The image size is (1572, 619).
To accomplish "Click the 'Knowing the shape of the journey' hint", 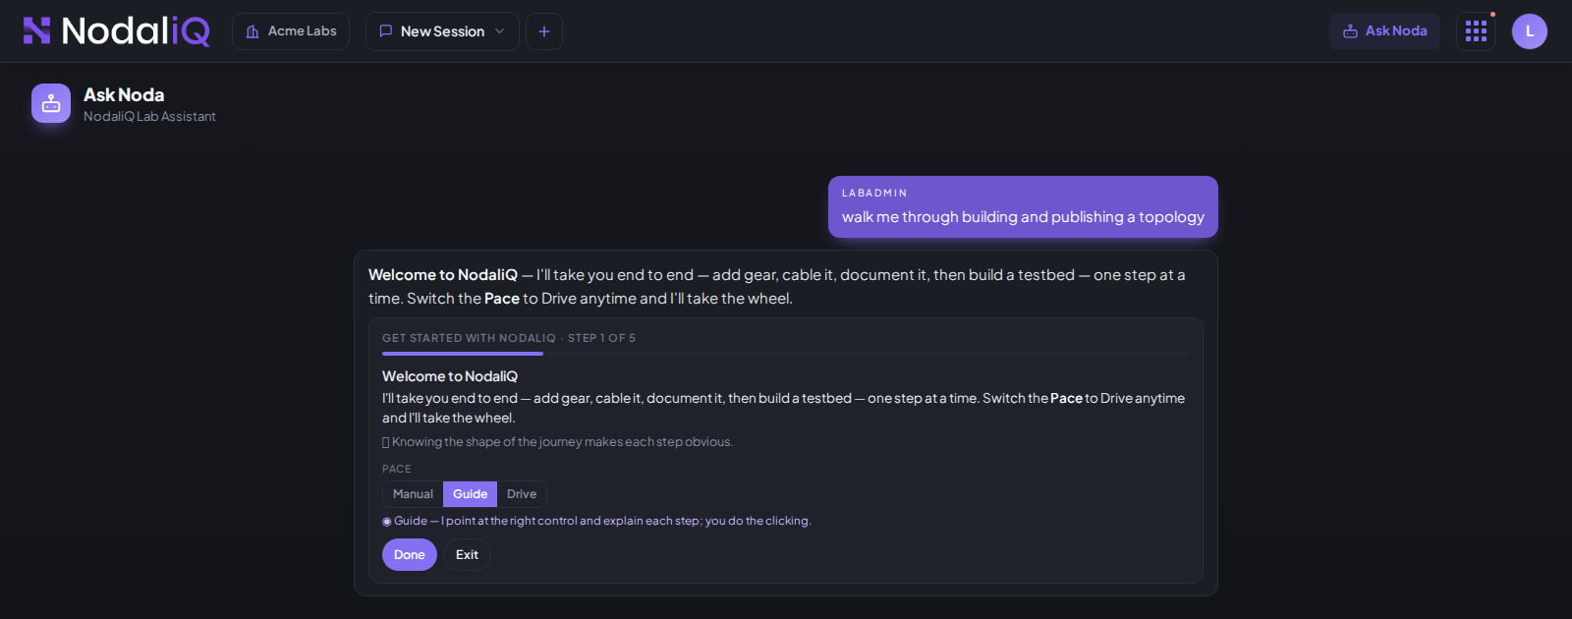I will click(557, 442).
